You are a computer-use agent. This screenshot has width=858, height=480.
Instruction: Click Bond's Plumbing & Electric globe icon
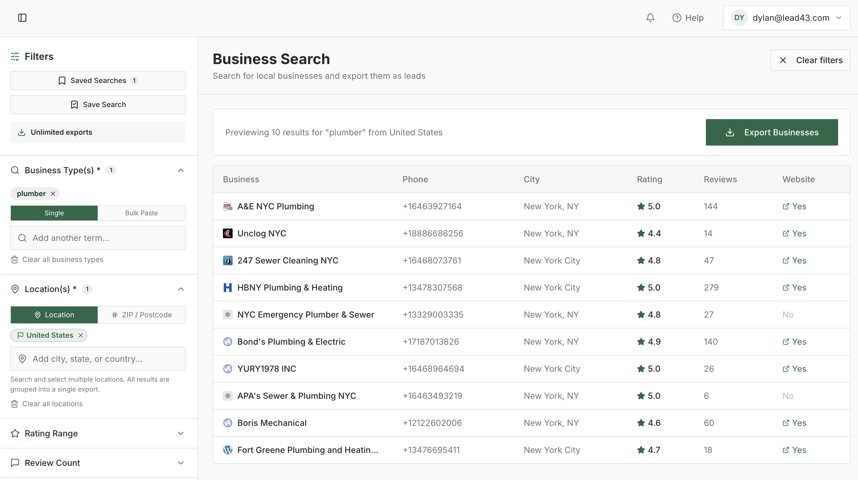pos(227,342)
